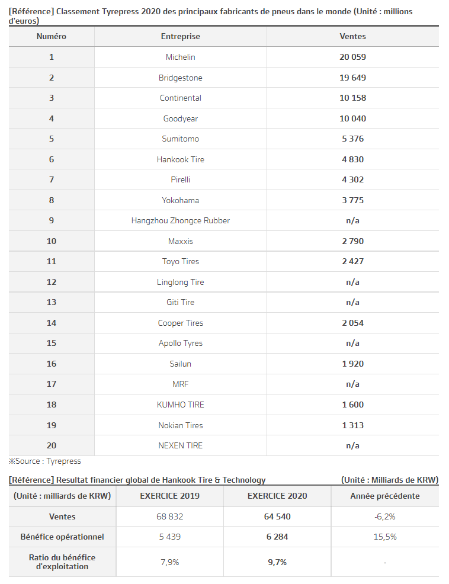Select the "EXERCICE 2019" column header
Image resolution: width=449 pixels, height=584 pixels.
(x=169, y=496)
